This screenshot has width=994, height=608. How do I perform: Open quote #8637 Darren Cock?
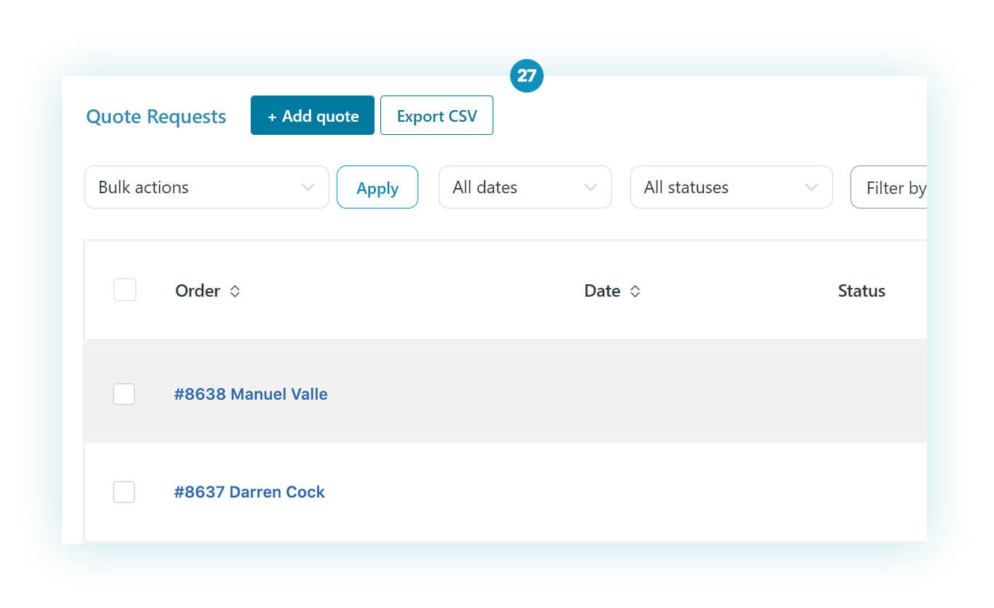[x=249, y=492]
